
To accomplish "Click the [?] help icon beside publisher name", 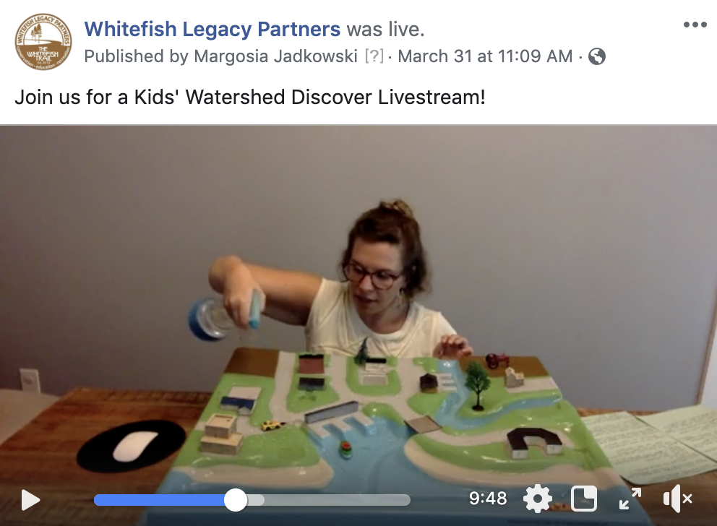I will (374, 56).
